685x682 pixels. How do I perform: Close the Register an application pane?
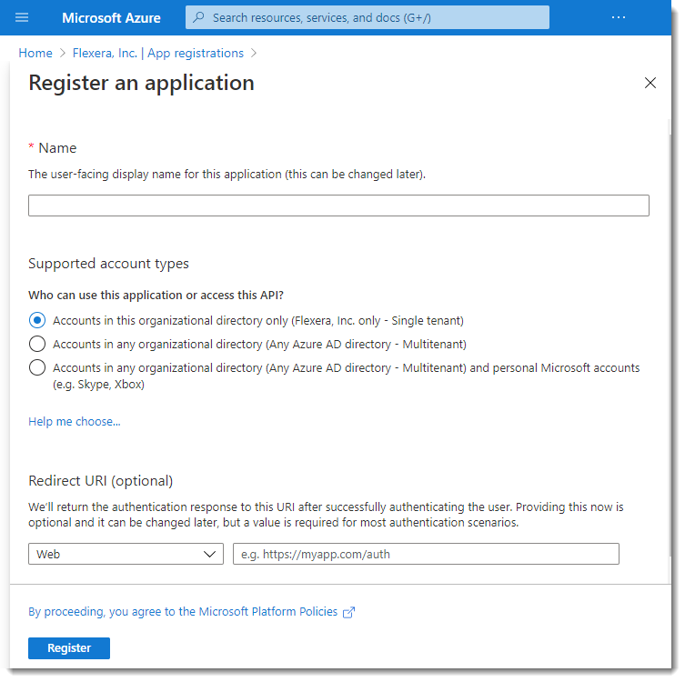coord(650,83)
